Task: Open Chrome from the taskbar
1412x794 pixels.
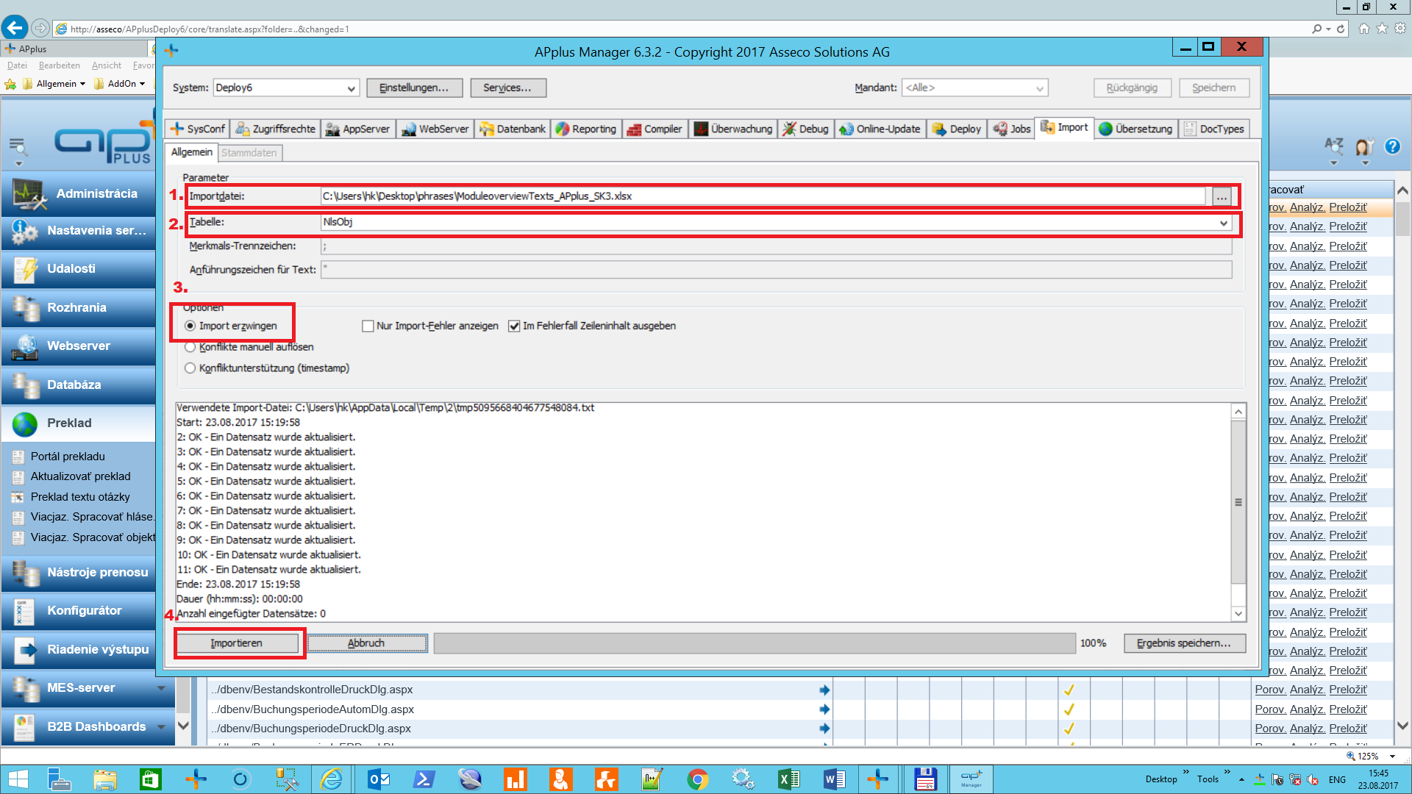Action: point(697,779)
